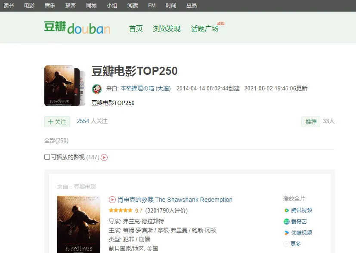The image size is (356, 253).
Task: Open the 播客 section in top bar
Action: [x=71, y=6]
